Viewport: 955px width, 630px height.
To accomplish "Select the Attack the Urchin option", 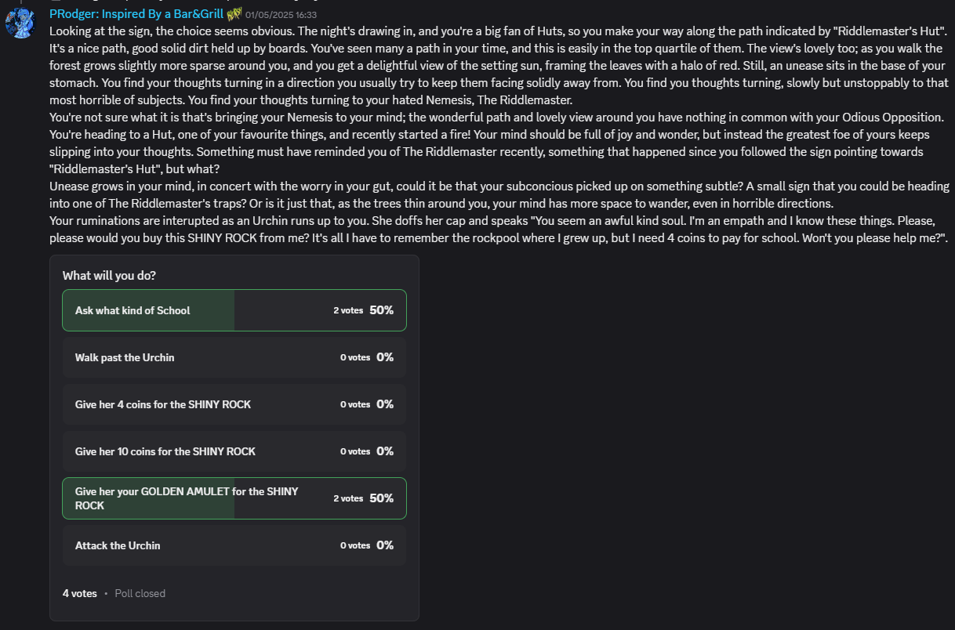I will pos(234,545).
